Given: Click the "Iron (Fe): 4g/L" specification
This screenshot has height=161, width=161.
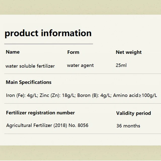Looking at the screenshot, I should pyautogui.click(x=22, y=95).
